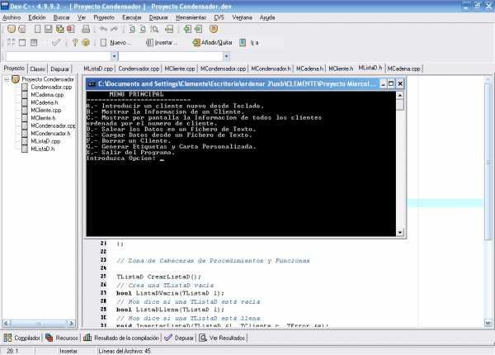Viewport: 495px width, 355px height.
Task: Open the Ventana menu
Action: pyautogui.click(x=242, y=17)
